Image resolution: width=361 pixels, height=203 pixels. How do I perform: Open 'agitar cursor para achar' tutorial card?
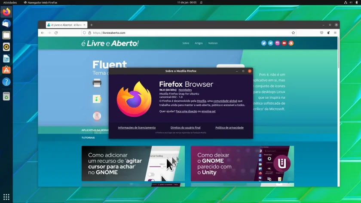tap(133, 164)
